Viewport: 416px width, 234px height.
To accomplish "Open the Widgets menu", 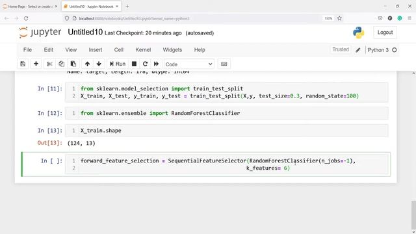I will pos(172,50).
